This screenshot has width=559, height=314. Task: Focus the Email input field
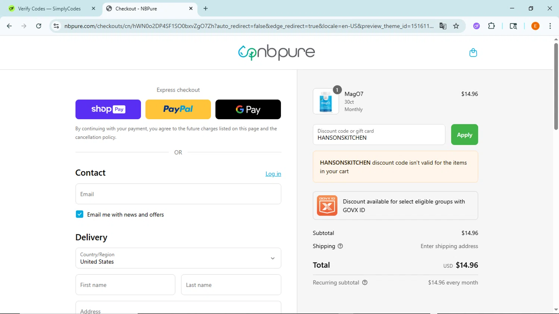point(178,194)
